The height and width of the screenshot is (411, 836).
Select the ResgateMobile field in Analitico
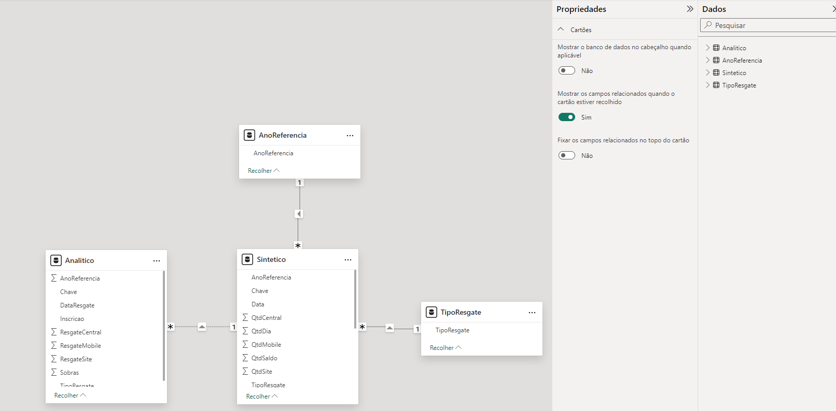point(80,346)
